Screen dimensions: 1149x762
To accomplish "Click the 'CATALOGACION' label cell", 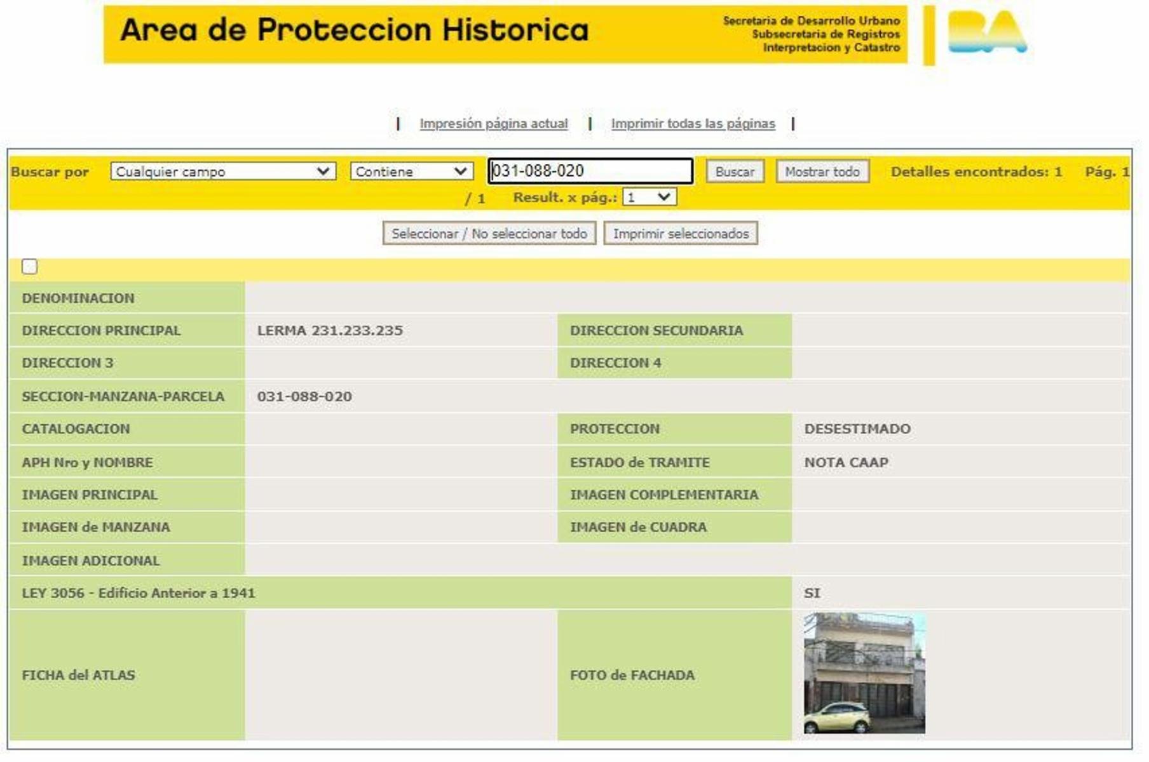I will (x=127, y=429).
